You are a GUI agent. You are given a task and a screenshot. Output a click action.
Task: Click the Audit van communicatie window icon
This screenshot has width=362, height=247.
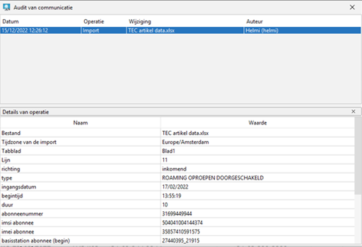tap(6, 7)
